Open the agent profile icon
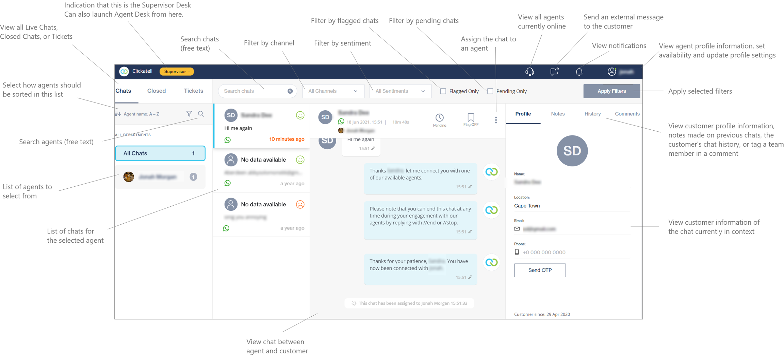This screenshot has height=355, width=784. pos(611,72)
